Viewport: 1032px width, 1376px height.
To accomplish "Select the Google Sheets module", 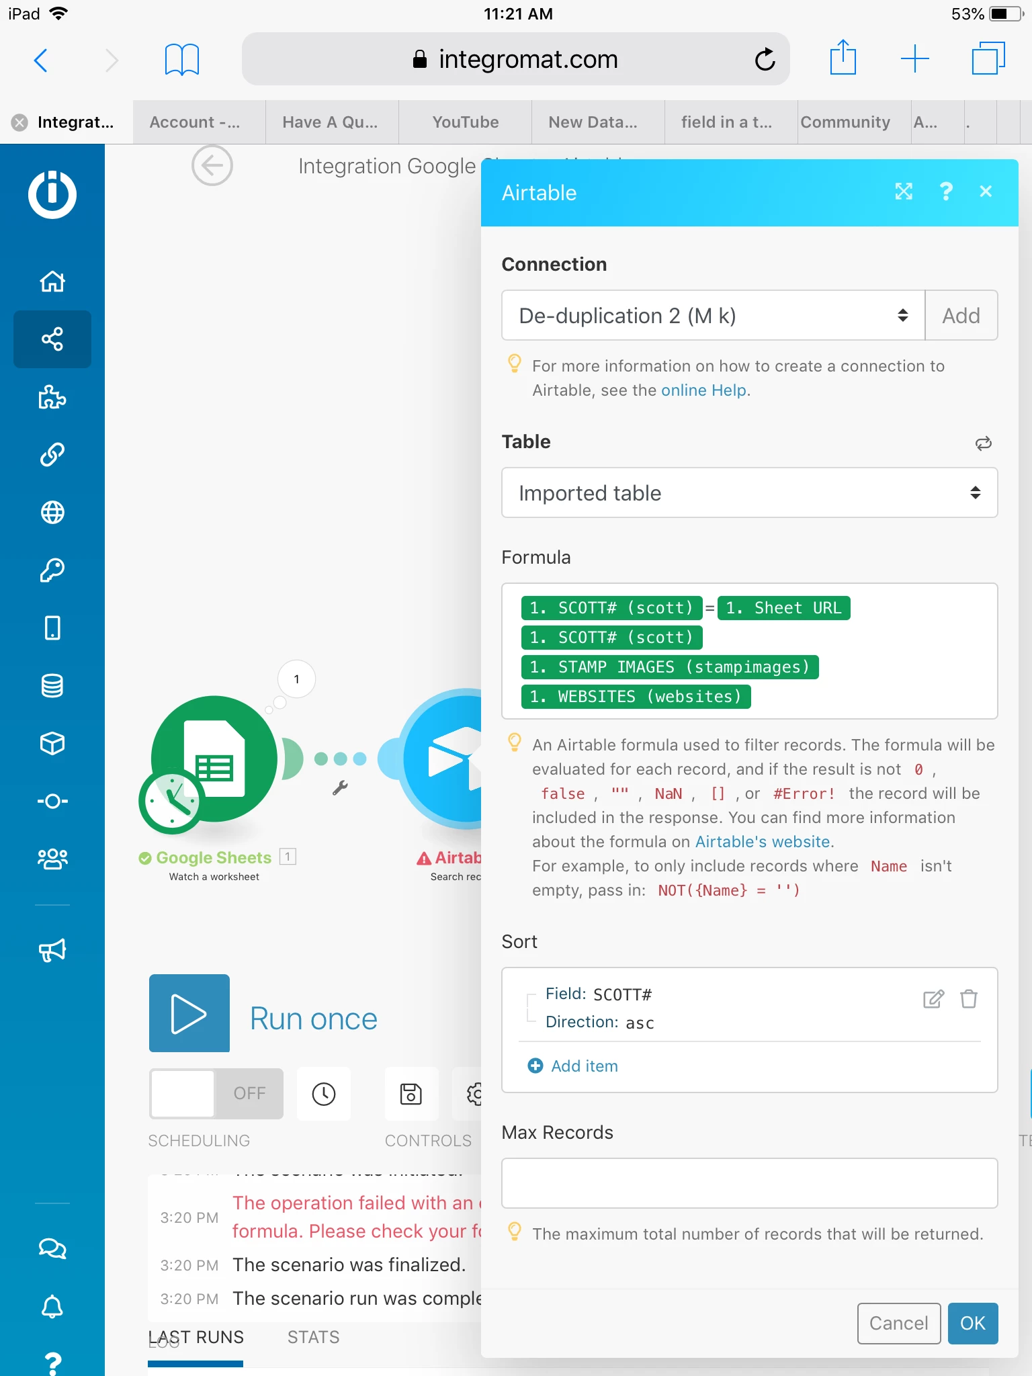I will pos(214,759).
